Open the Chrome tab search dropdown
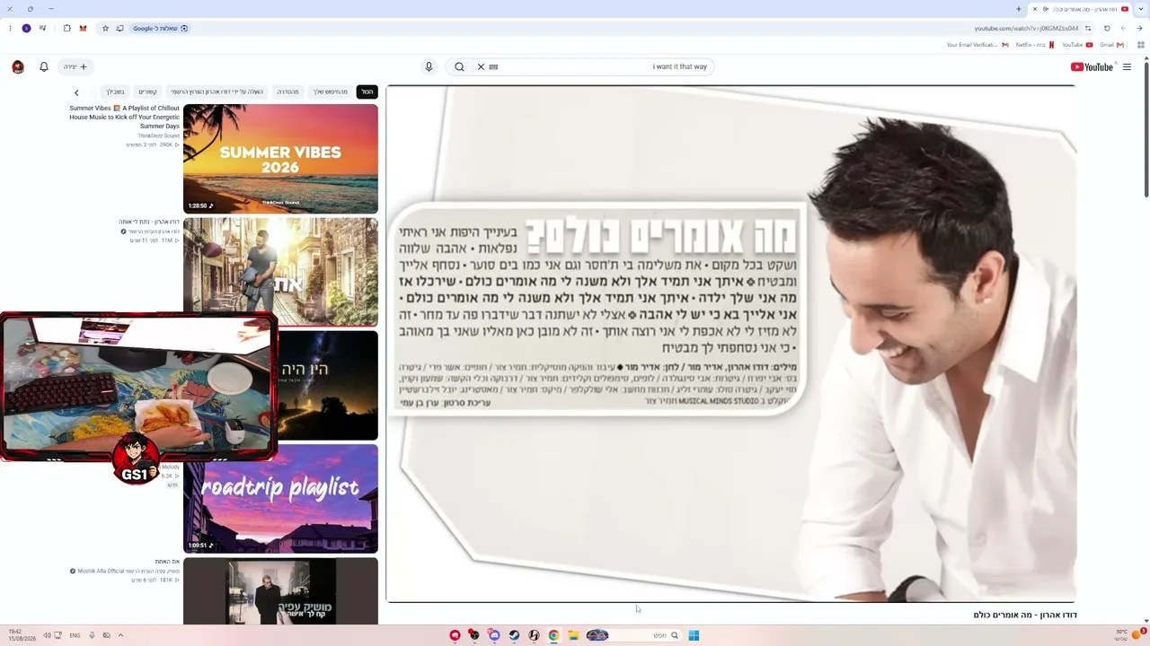This screenshot has width=1150, height=646. tap(1141, 9)
